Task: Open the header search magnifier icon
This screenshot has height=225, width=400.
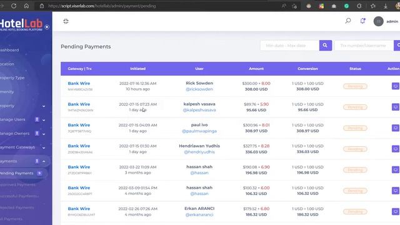Action: tap(348, 21)
